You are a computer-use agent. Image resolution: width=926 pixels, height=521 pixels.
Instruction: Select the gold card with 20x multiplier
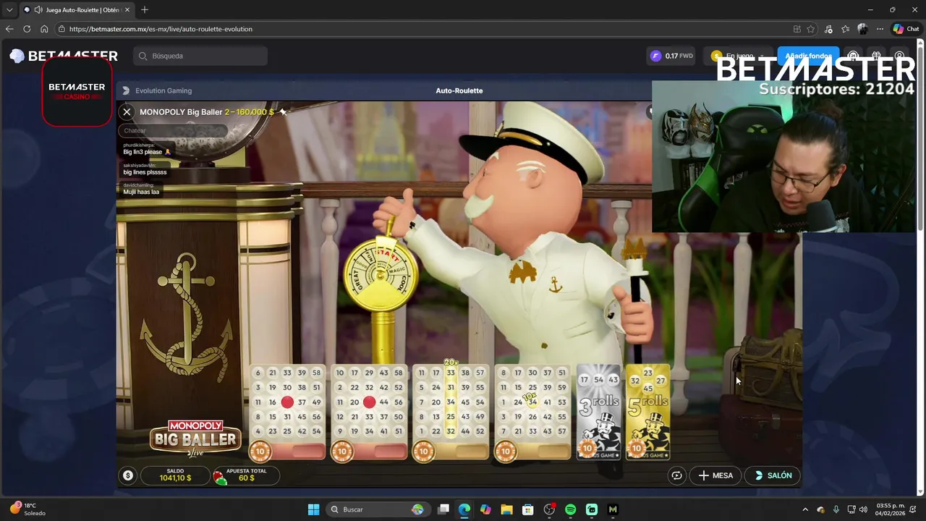(x=451, y=412)
